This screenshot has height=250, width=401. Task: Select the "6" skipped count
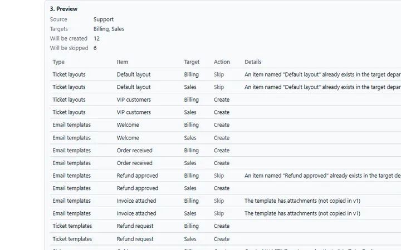point(95,48)
